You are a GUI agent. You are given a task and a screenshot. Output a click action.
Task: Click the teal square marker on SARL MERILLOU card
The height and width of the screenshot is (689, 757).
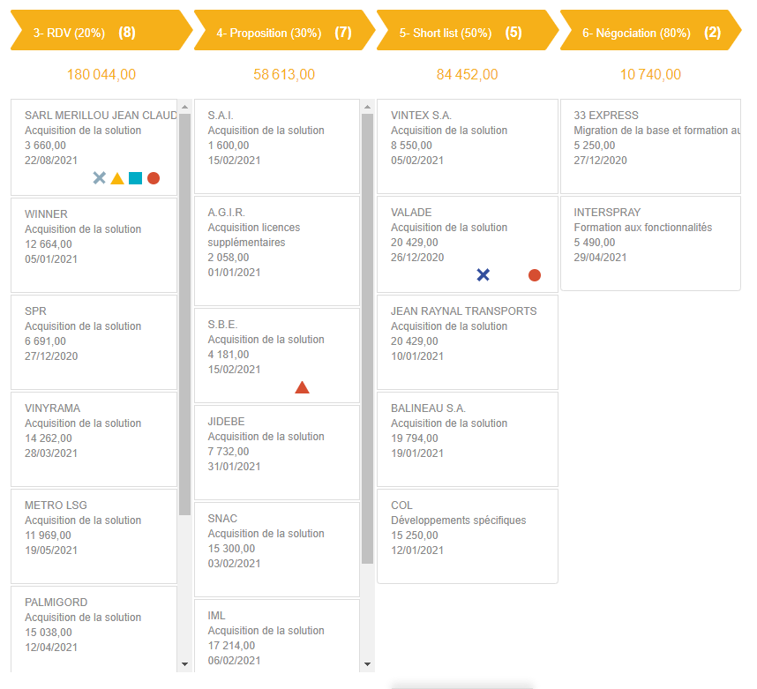pos(135,177)
